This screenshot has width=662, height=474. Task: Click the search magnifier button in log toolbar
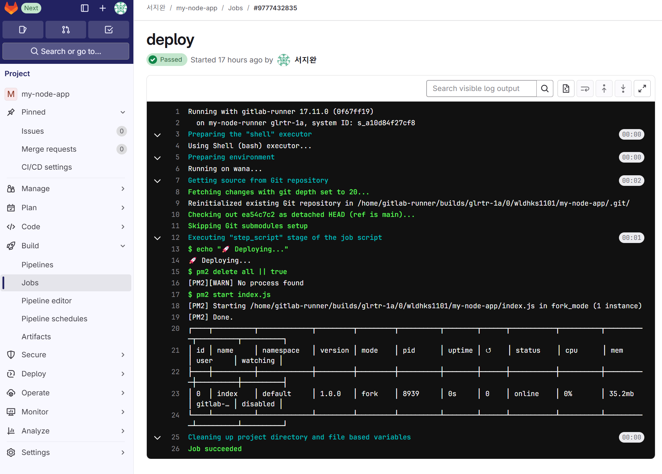545,89
